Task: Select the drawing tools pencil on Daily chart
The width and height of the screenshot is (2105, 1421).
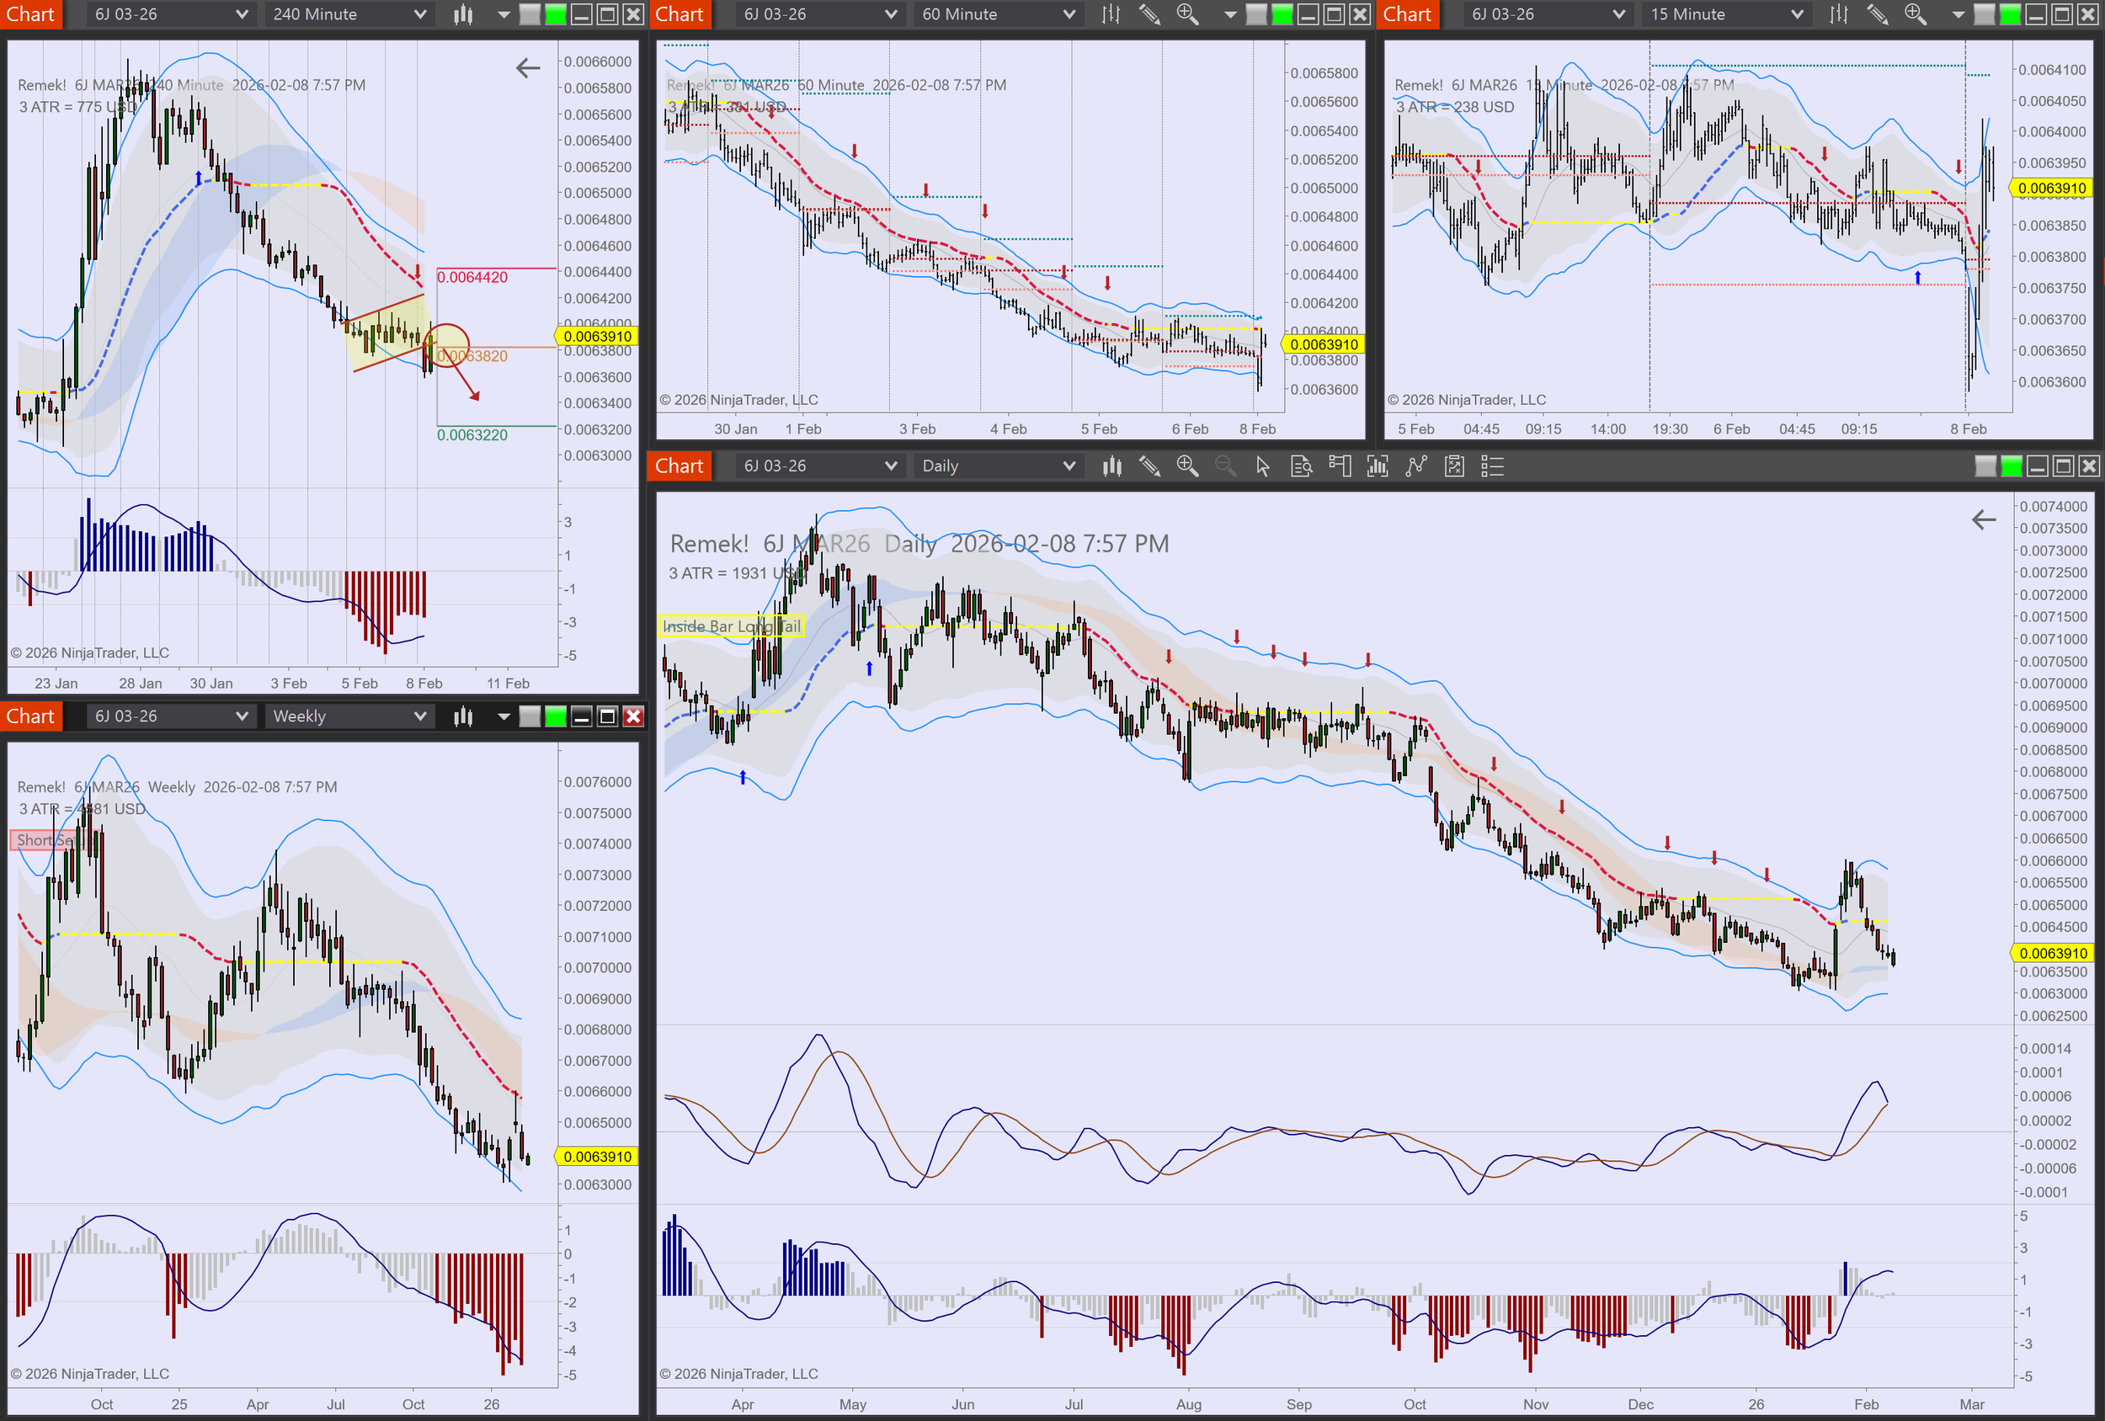Action: point(1149,466)
